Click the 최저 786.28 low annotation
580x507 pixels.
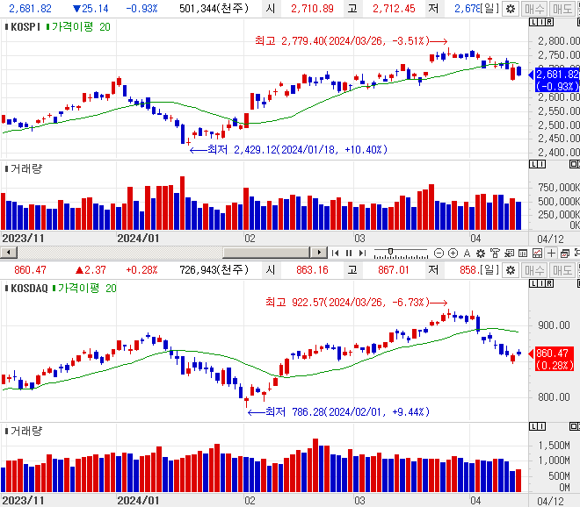click(x=338, y=411)
